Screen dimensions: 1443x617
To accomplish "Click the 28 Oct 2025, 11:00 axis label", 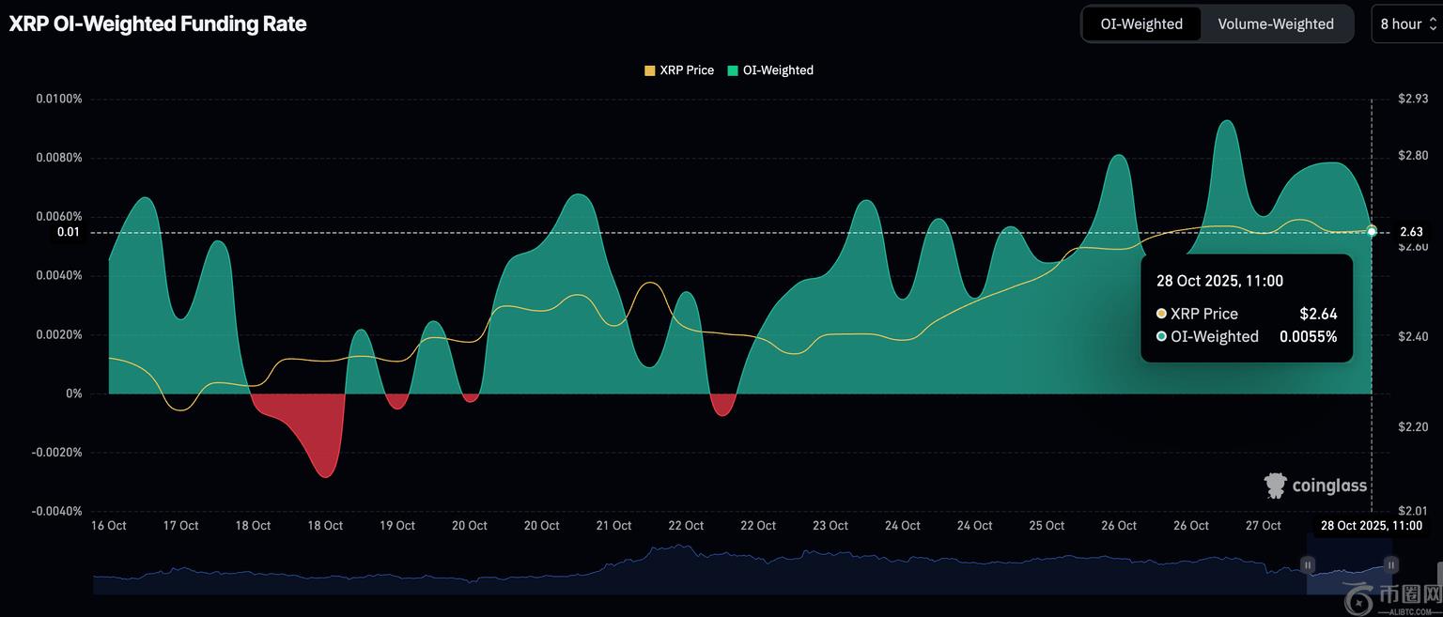I will tap(1372, 526).
